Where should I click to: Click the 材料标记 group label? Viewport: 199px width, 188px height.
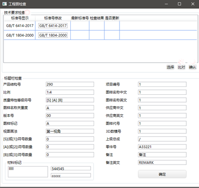click(x=14, y=163)
